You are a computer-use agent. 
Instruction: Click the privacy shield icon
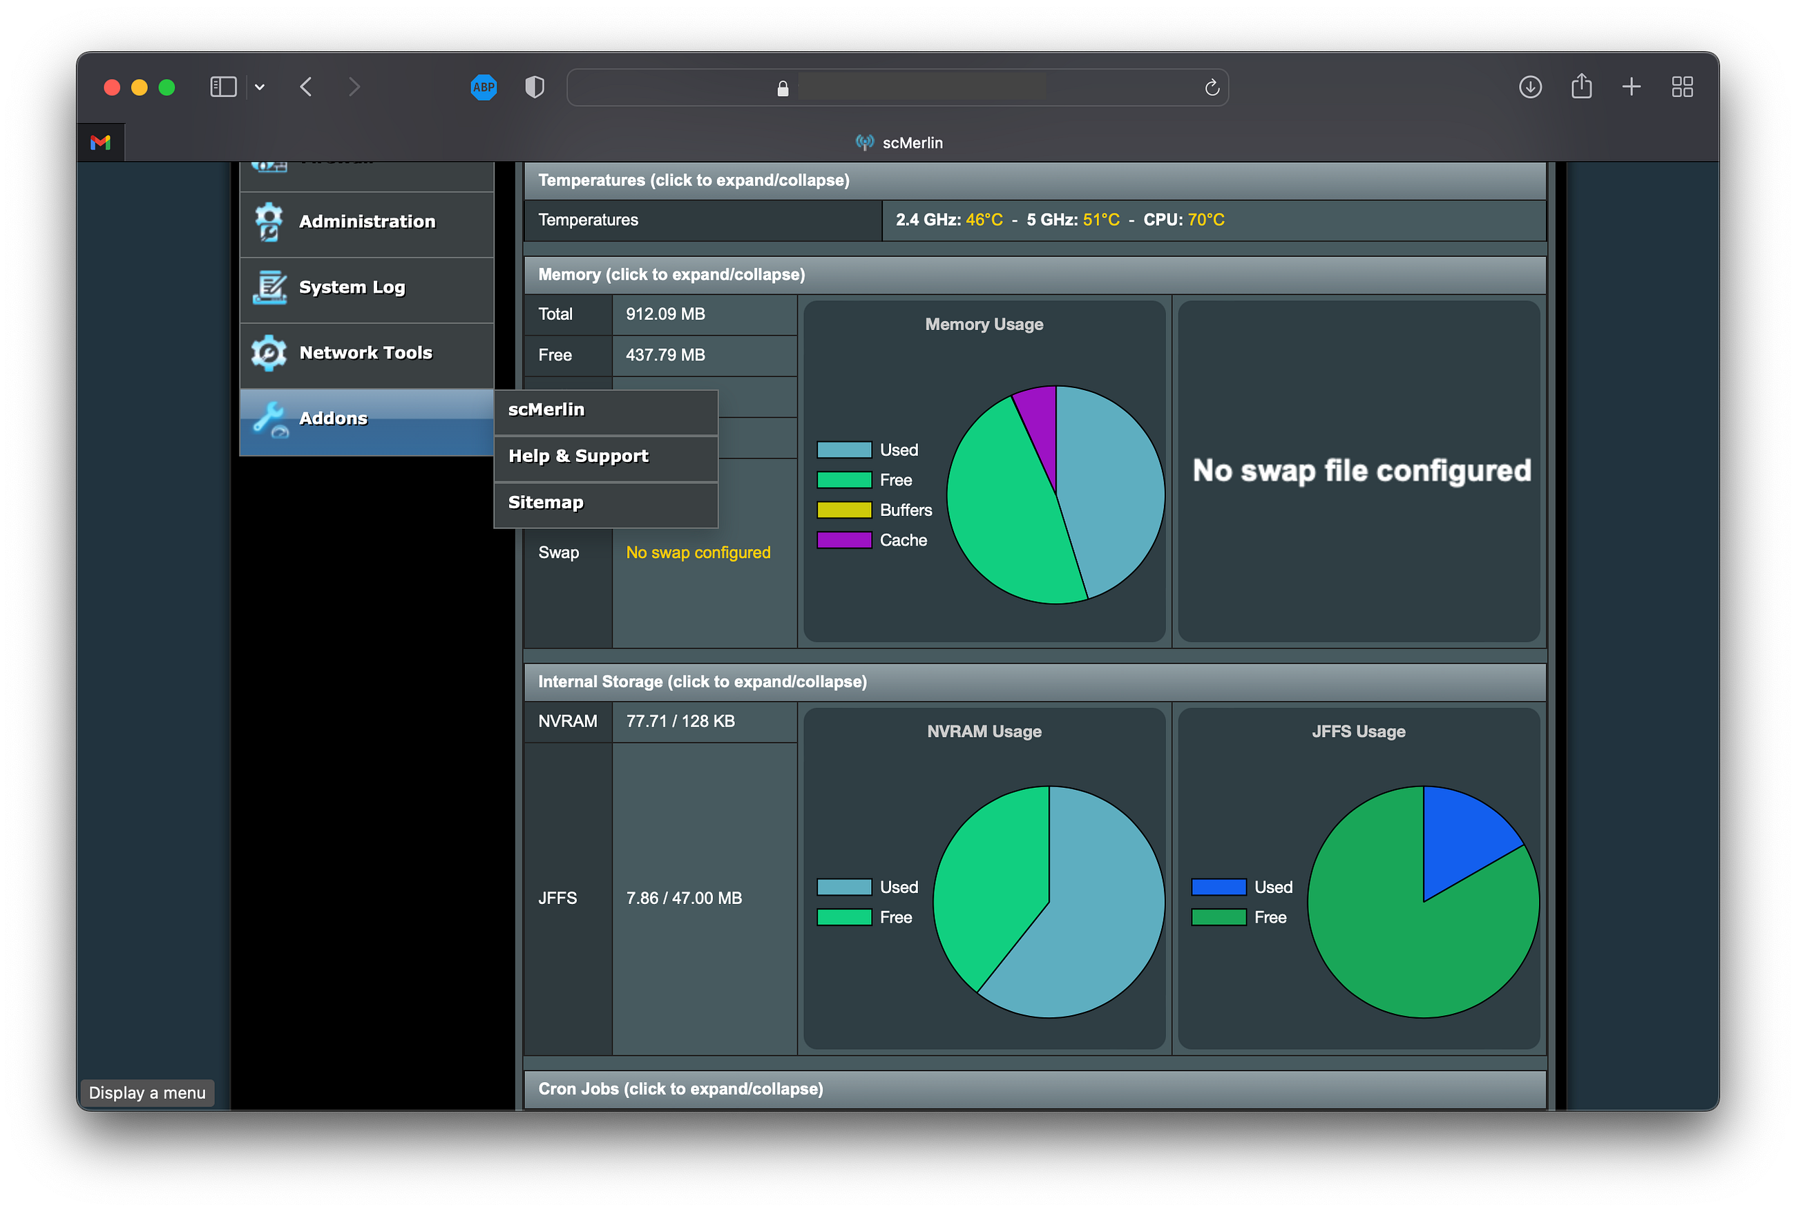(x=535, y=87)
